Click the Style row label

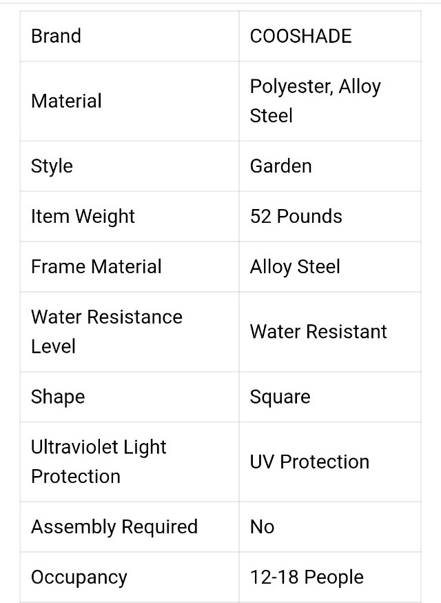click(x=52, y=166)
